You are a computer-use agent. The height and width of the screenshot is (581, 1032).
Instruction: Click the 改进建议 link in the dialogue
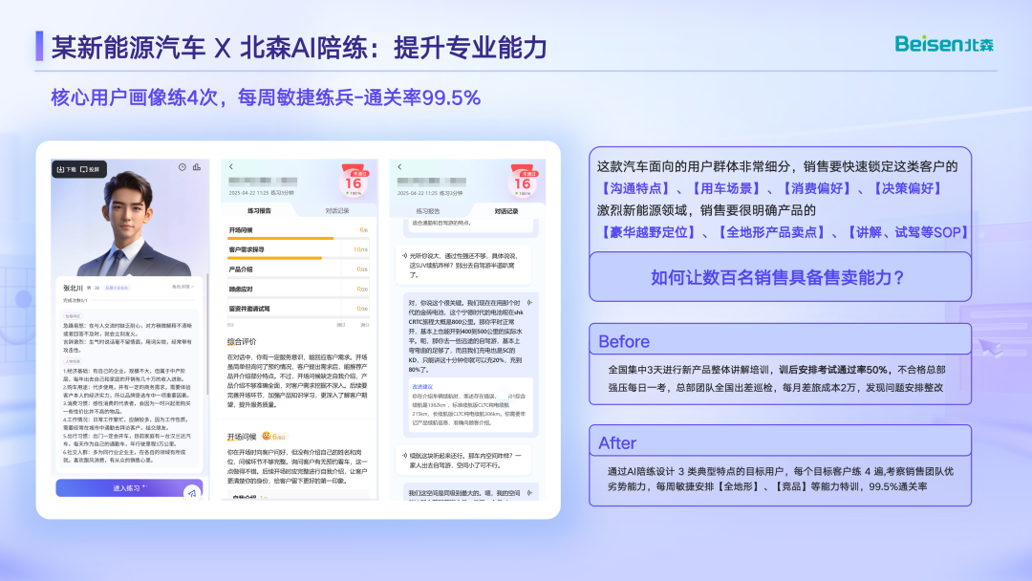point(422,387)
